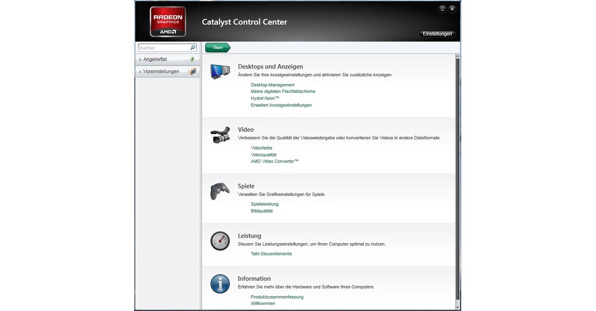The image size is (596, 311).
Task: Click the scrollbar up arrow
Action: 458,56
